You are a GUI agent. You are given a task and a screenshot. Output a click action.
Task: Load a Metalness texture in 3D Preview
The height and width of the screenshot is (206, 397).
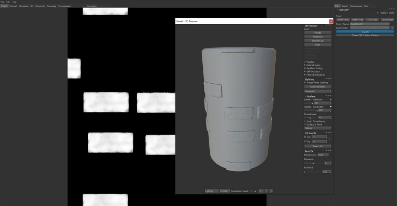click(318, 37)
